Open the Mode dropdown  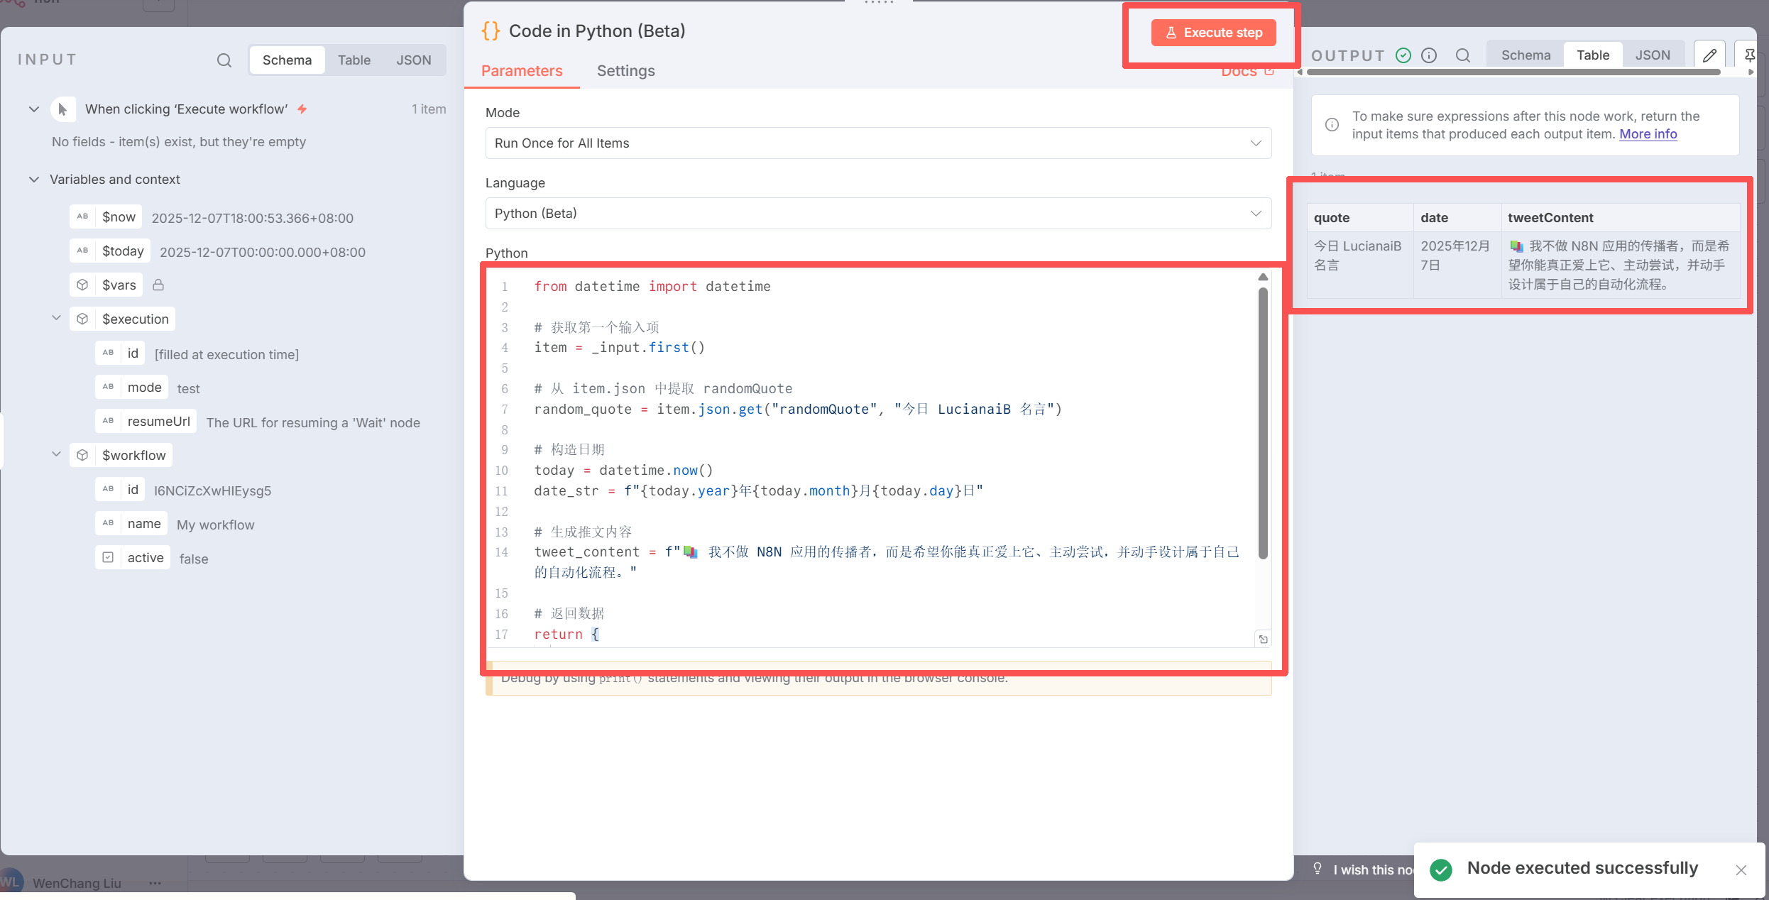878,143
